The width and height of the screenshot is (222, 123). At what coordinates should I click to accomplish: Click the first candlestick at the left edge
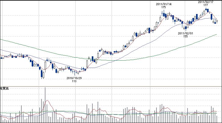1,57
